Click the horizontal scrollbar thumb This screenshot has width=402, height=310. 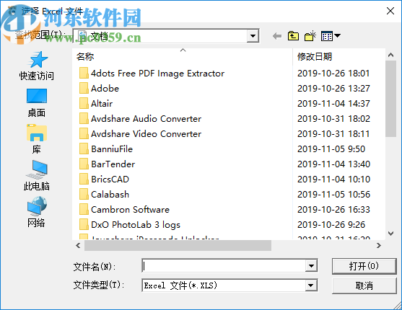[178, 246]
